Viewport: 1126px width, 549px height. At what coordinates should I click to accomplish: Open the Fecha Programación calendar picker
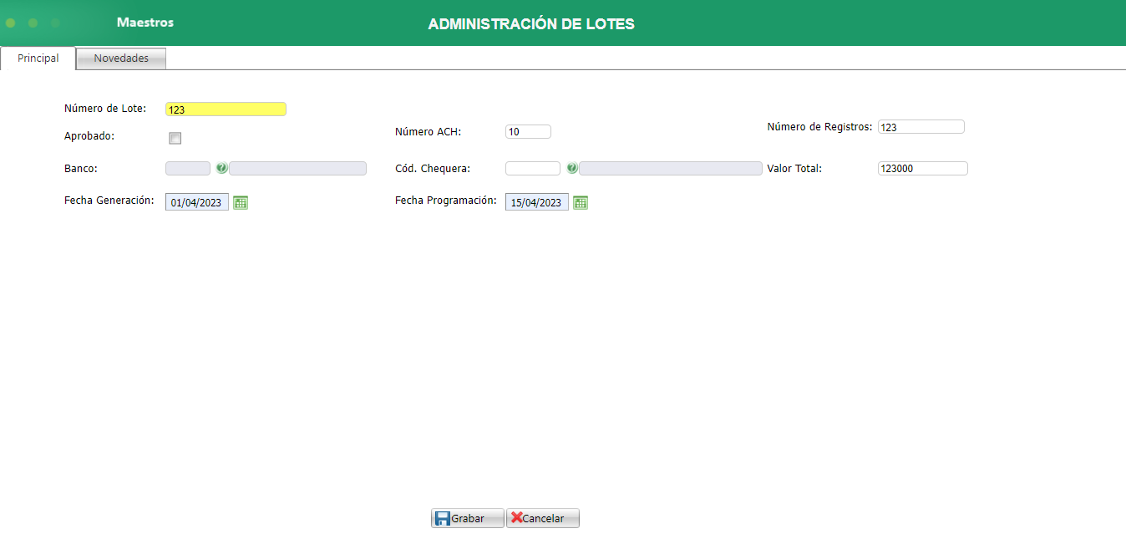[x=581, y=201]
